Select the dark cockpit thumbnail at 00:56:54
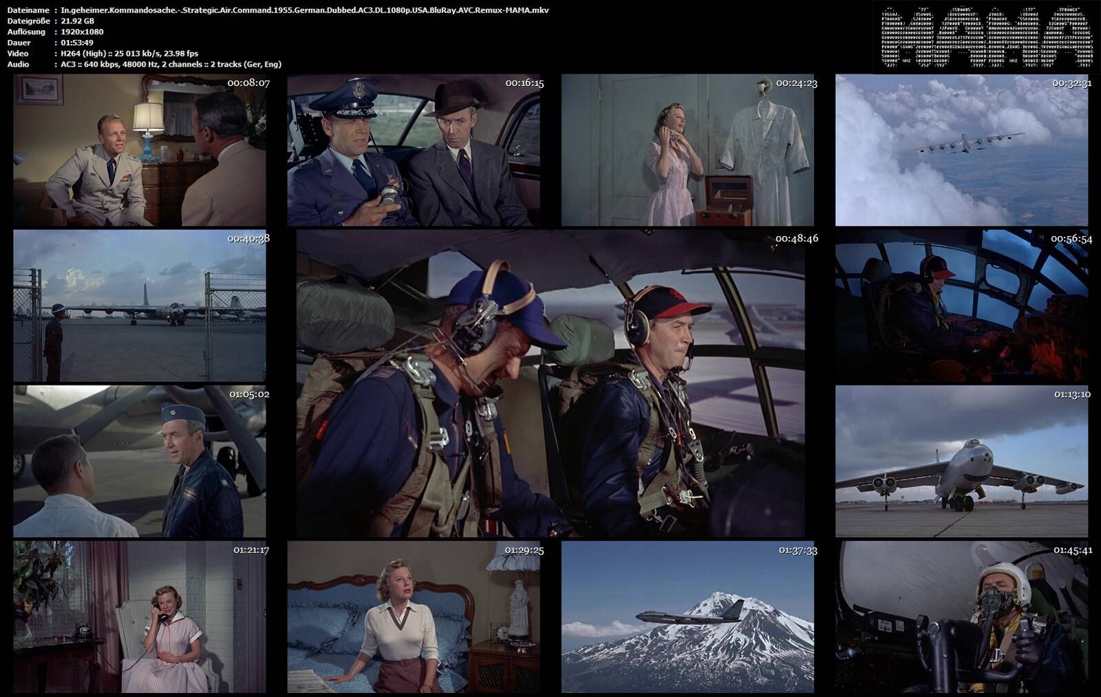The image size is (1101, 697). pos(961,306)
